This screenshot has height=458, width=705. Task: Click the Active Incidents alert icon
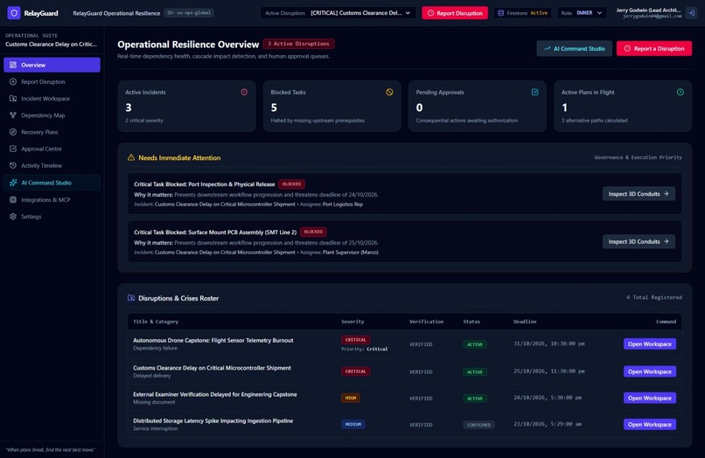244,92
